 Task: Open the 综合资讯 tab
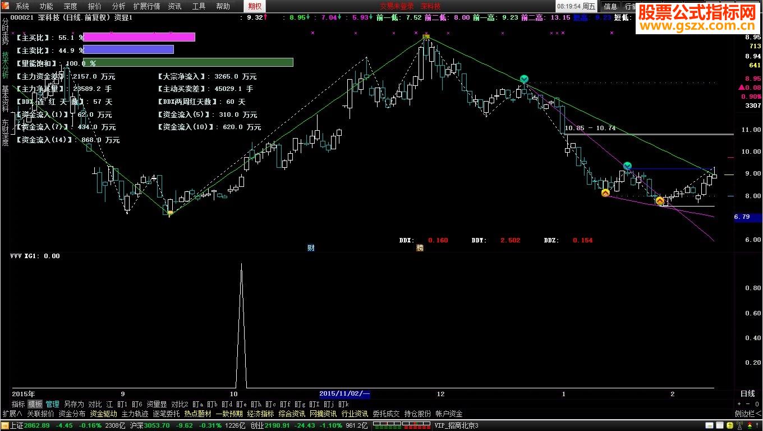coord(292,414)
